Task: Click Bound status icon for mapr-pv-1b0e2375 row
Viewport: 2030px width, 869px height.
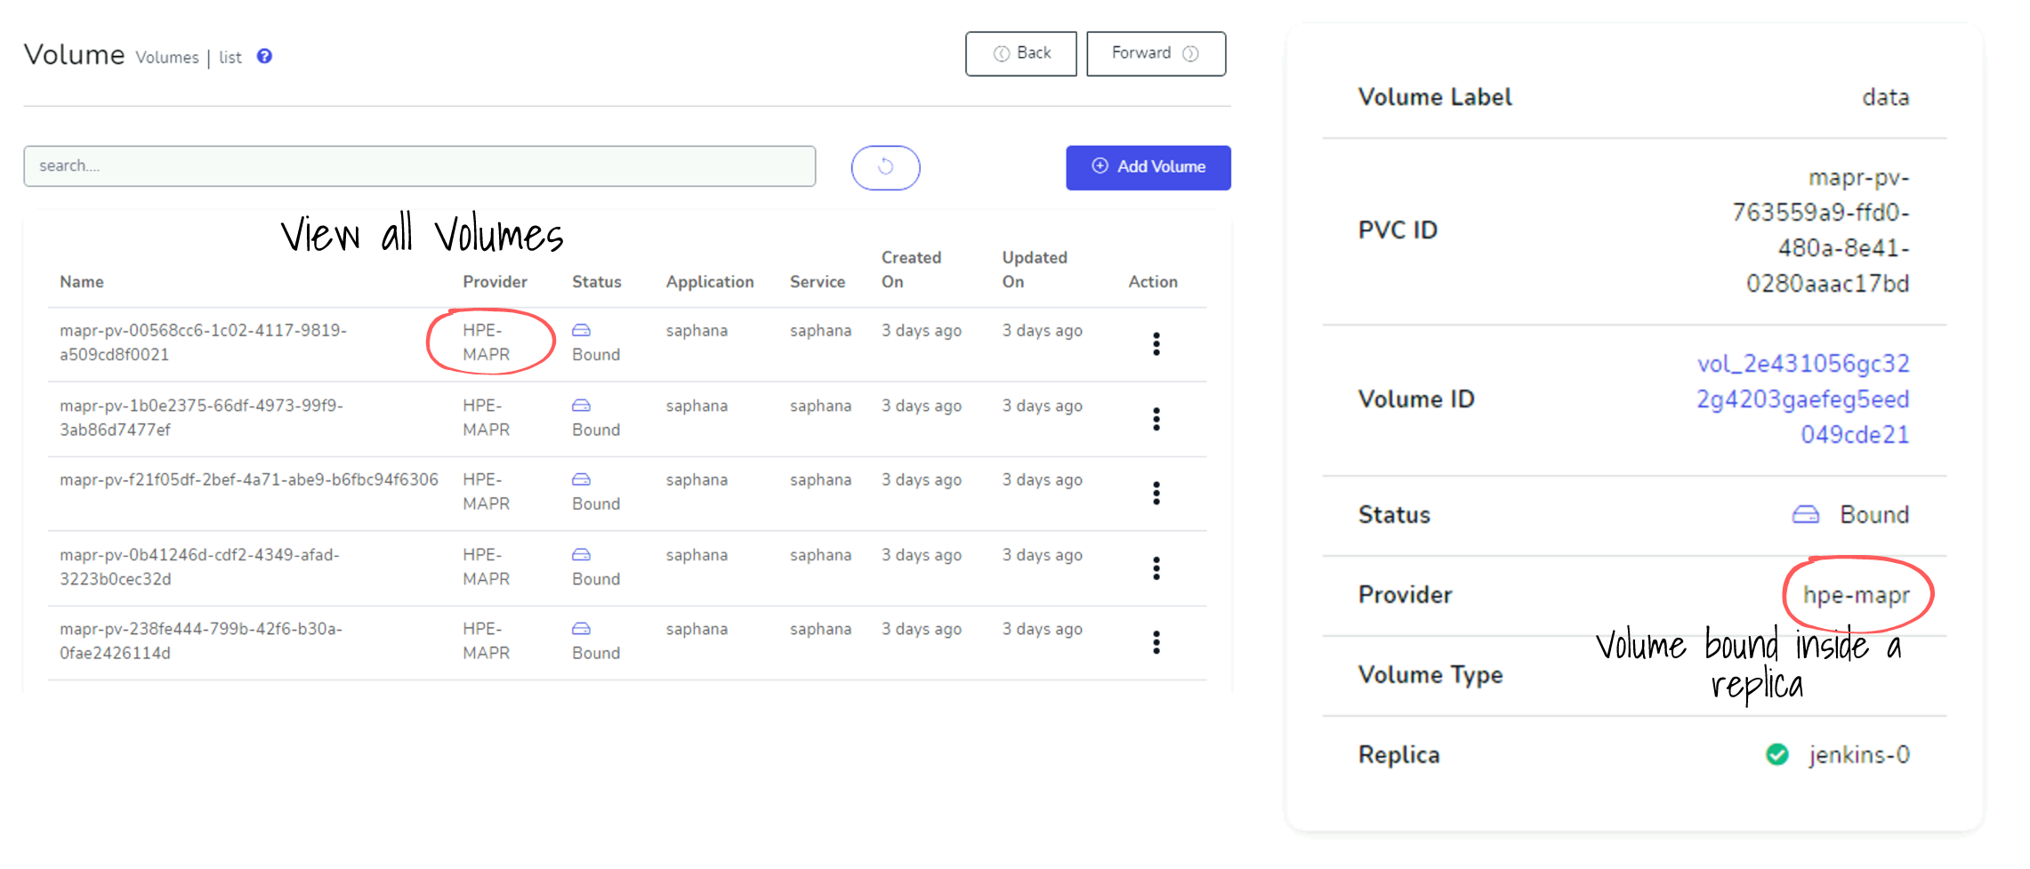Action: [x=581, y=406]
